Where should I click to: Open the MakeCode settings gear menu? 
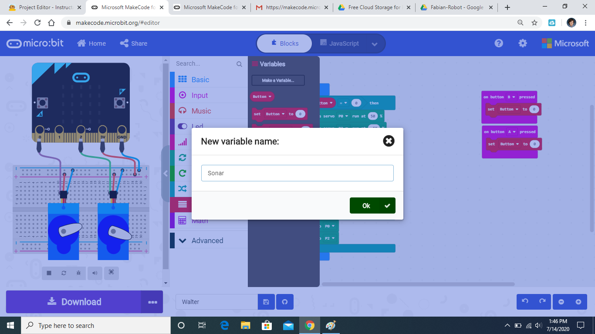(523, 43)
